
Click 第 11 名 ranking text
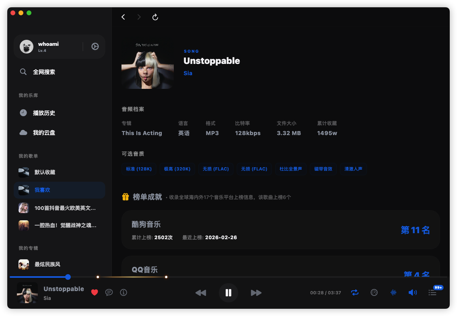pos(415,230)
